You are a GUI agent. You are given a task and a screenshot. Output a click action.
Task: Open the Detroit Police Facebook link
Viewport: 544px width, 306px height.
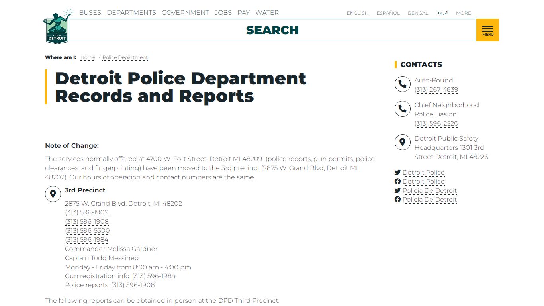423,182
